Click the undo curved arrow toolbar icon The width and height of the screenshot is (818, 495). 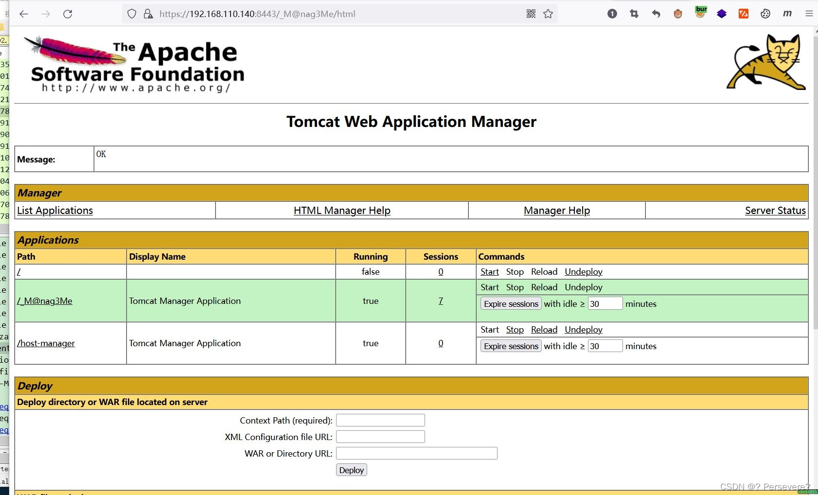tap(656, 14)
